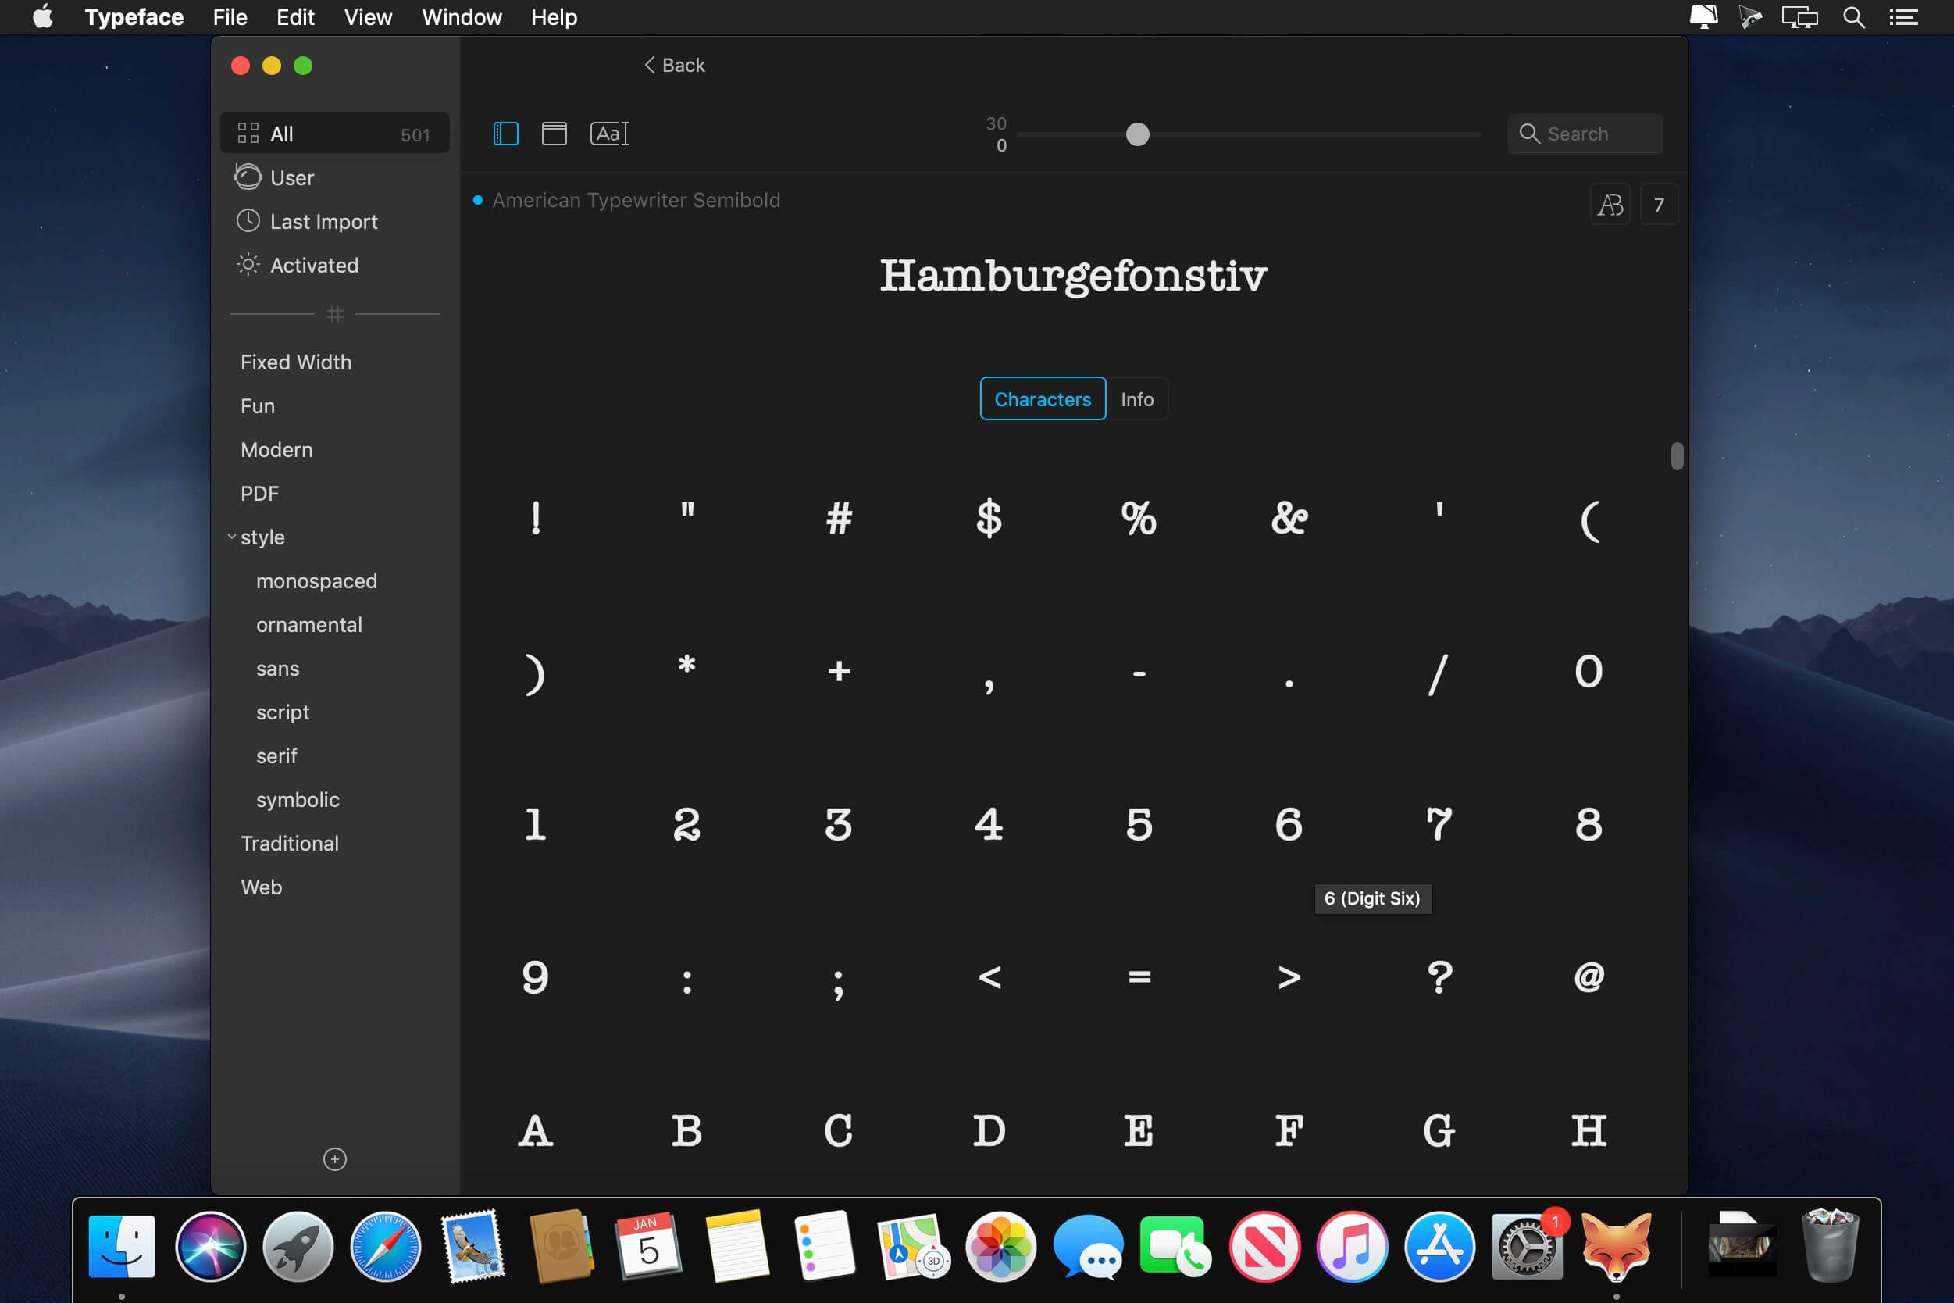1954x1303 pixels.
Task: Click the @ sign glyph
Action: tap(1589, 977)
